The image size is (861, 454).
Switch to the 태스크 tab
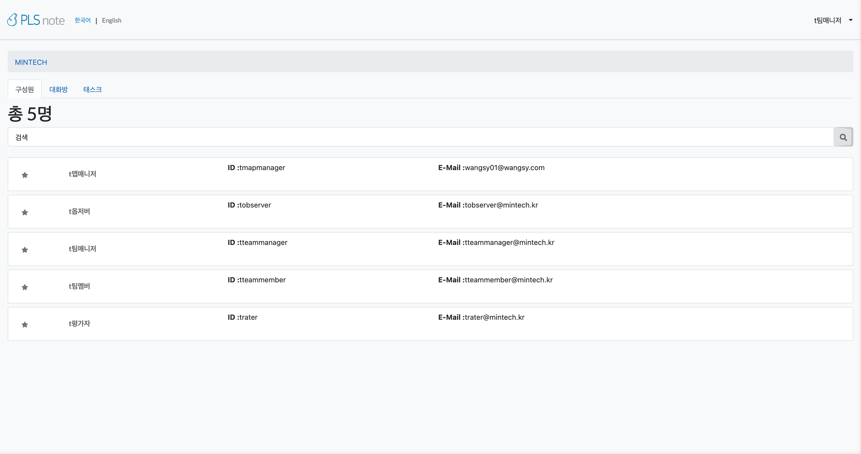(x=93, y=89)
